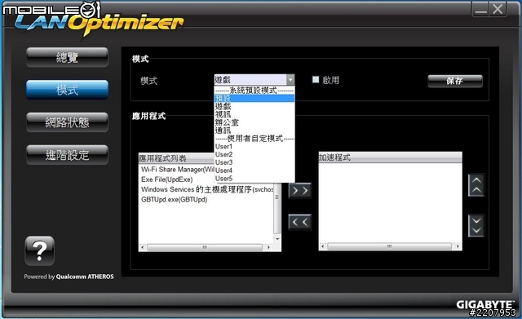The height and width of the screenshot is (319, 522).
Task: Pick User1 custom mode
Action: pos(254,147)
